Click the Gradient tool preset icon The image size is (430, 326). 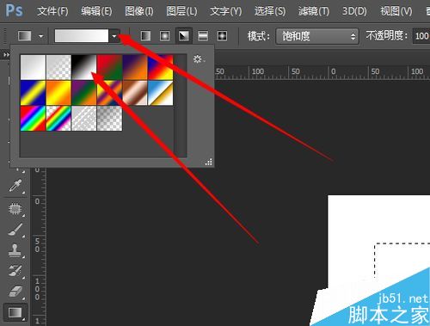tap(25, 36)
